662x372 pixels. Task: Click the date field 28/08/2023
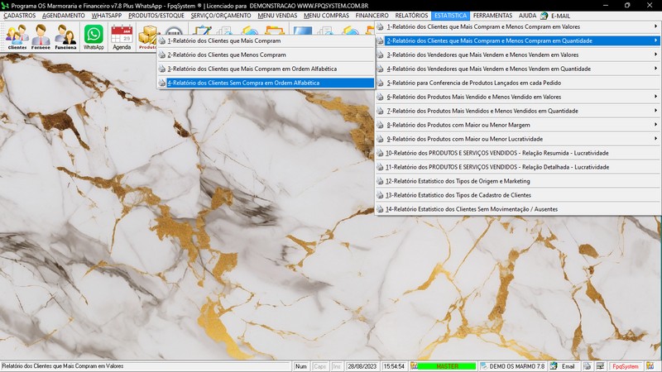[363, 365]
